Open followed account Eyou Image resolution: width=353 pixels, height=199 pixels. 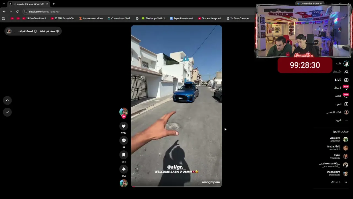tap(339, 156)
